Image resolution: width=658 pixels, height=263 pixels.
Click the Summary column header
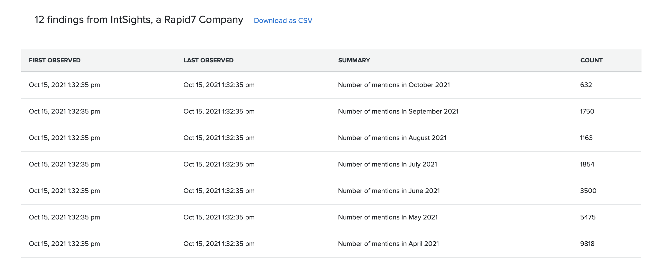[354, 60]
